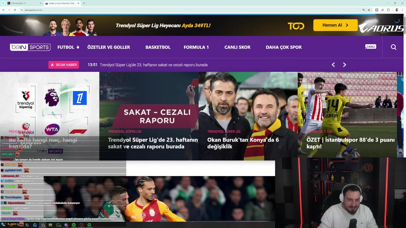Click the zoom magnifier icon in address bar
Viewport: 406px width, 228px height.
point(363,10)
